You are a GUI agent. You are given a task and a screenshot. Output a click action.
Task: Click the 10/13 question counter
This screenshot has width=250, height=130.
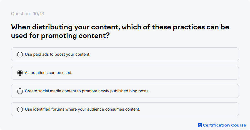coord(39,14)
